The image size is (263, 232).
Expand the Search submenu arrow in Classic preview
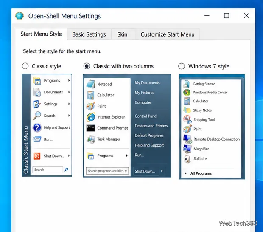pos(69,116)
